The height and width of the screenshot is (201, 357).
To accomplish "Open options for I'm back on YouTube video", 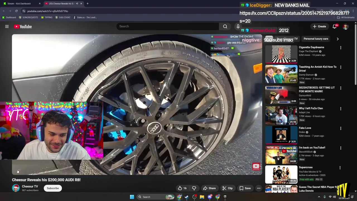I will point(341,148).
